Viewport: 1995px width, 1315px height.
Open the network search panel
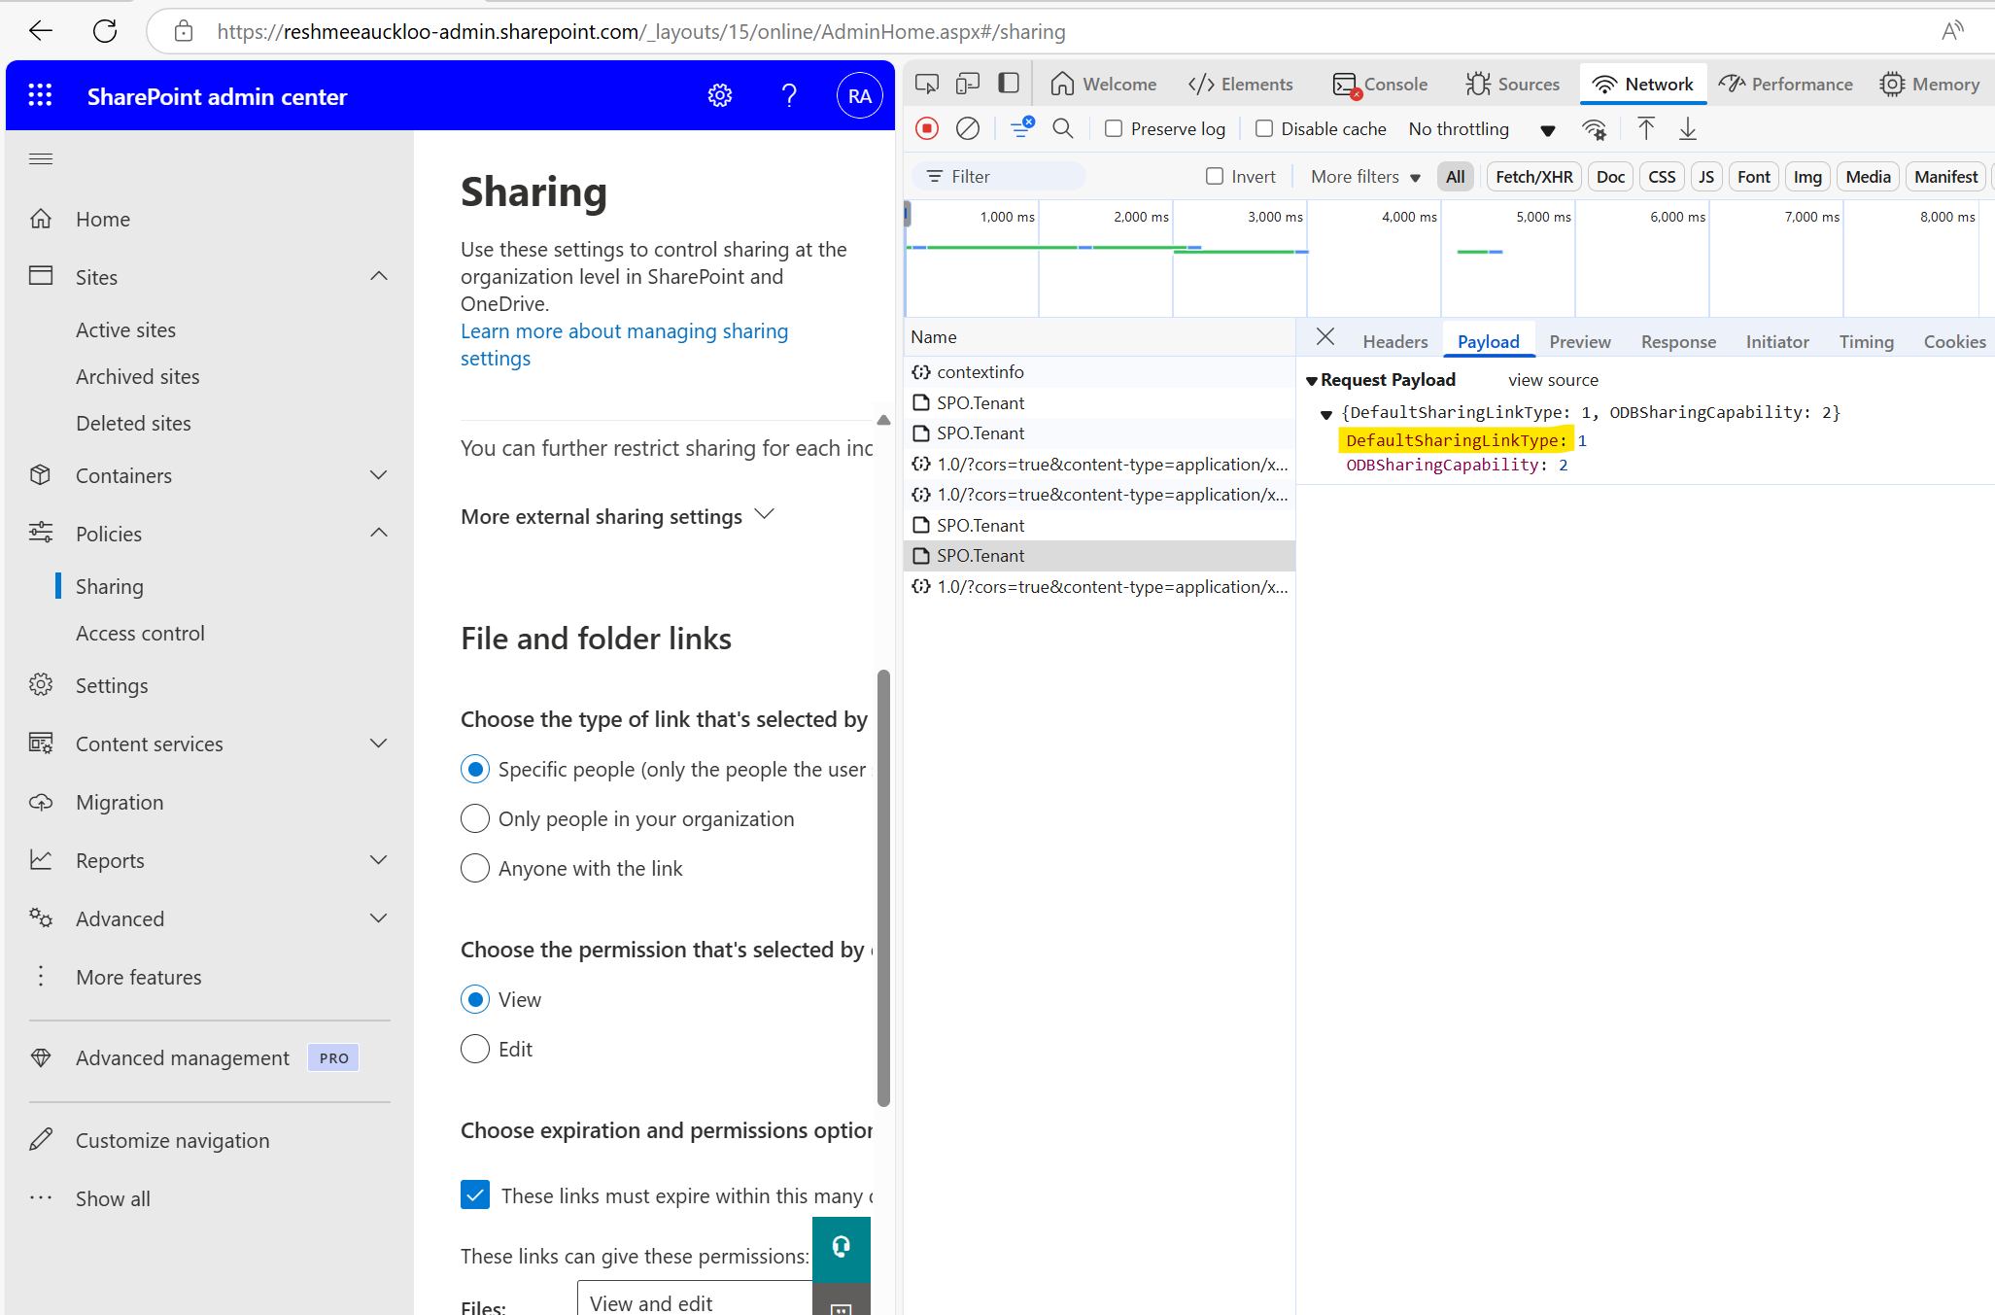pyautogui.click(x=1062, y=128)
